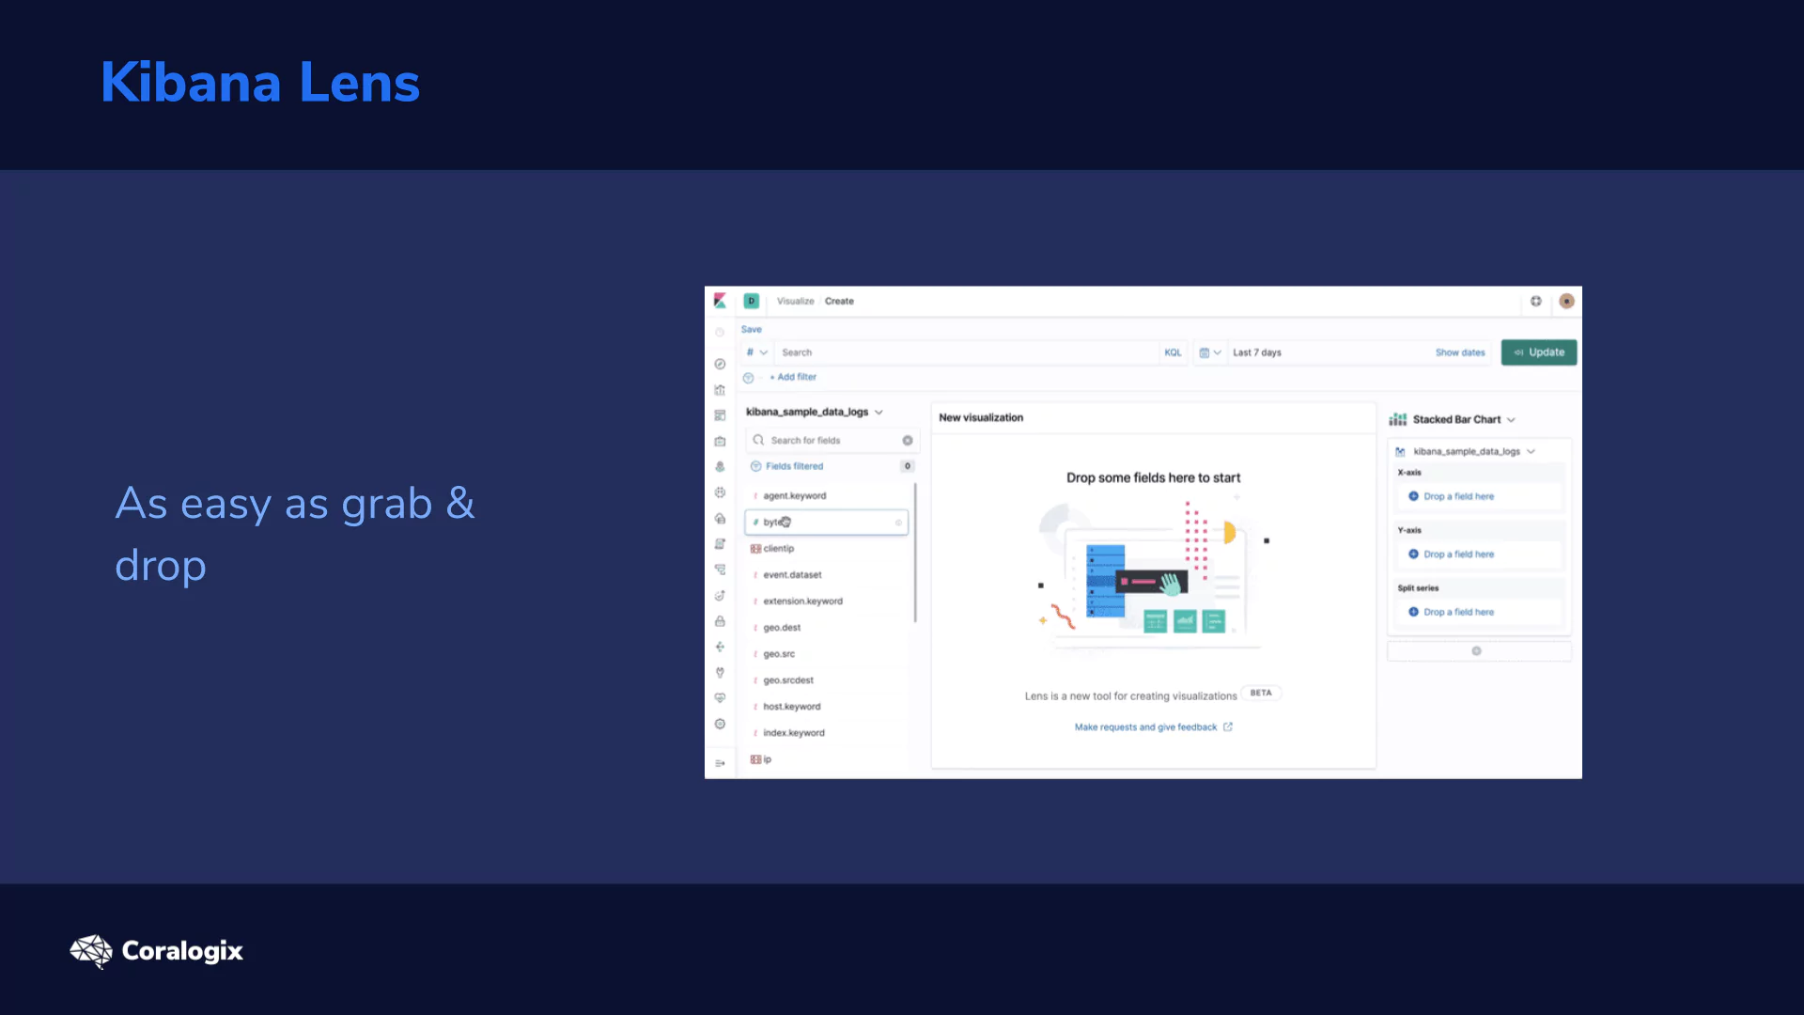The height and width of the screenshot is (1015, 1804).
Task: Open layer kibana_sample_data_logs dropdown in config panel
Action: [1474, 451]
